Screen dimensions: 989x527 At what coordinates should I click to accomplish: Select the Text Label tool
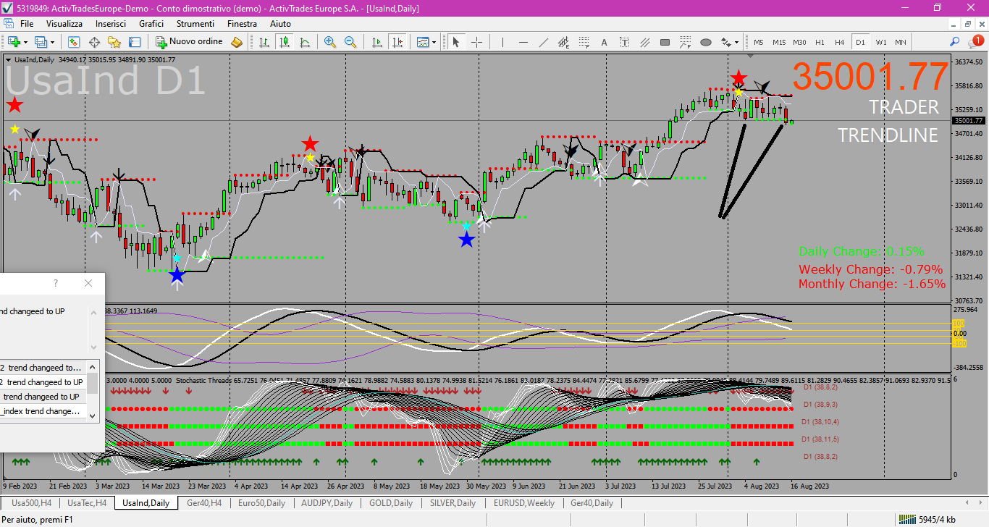624,42
